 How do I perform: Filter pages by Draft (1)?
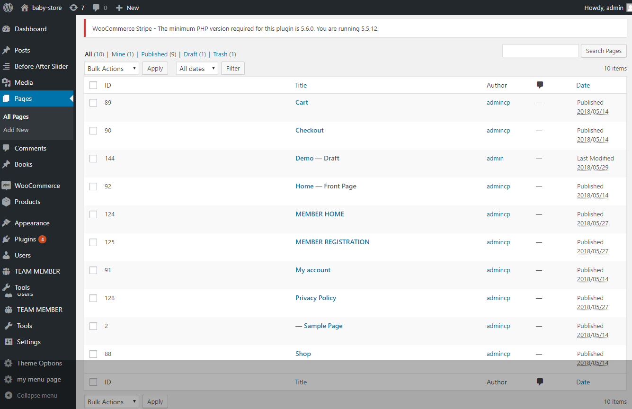click(x=195, y=54)
